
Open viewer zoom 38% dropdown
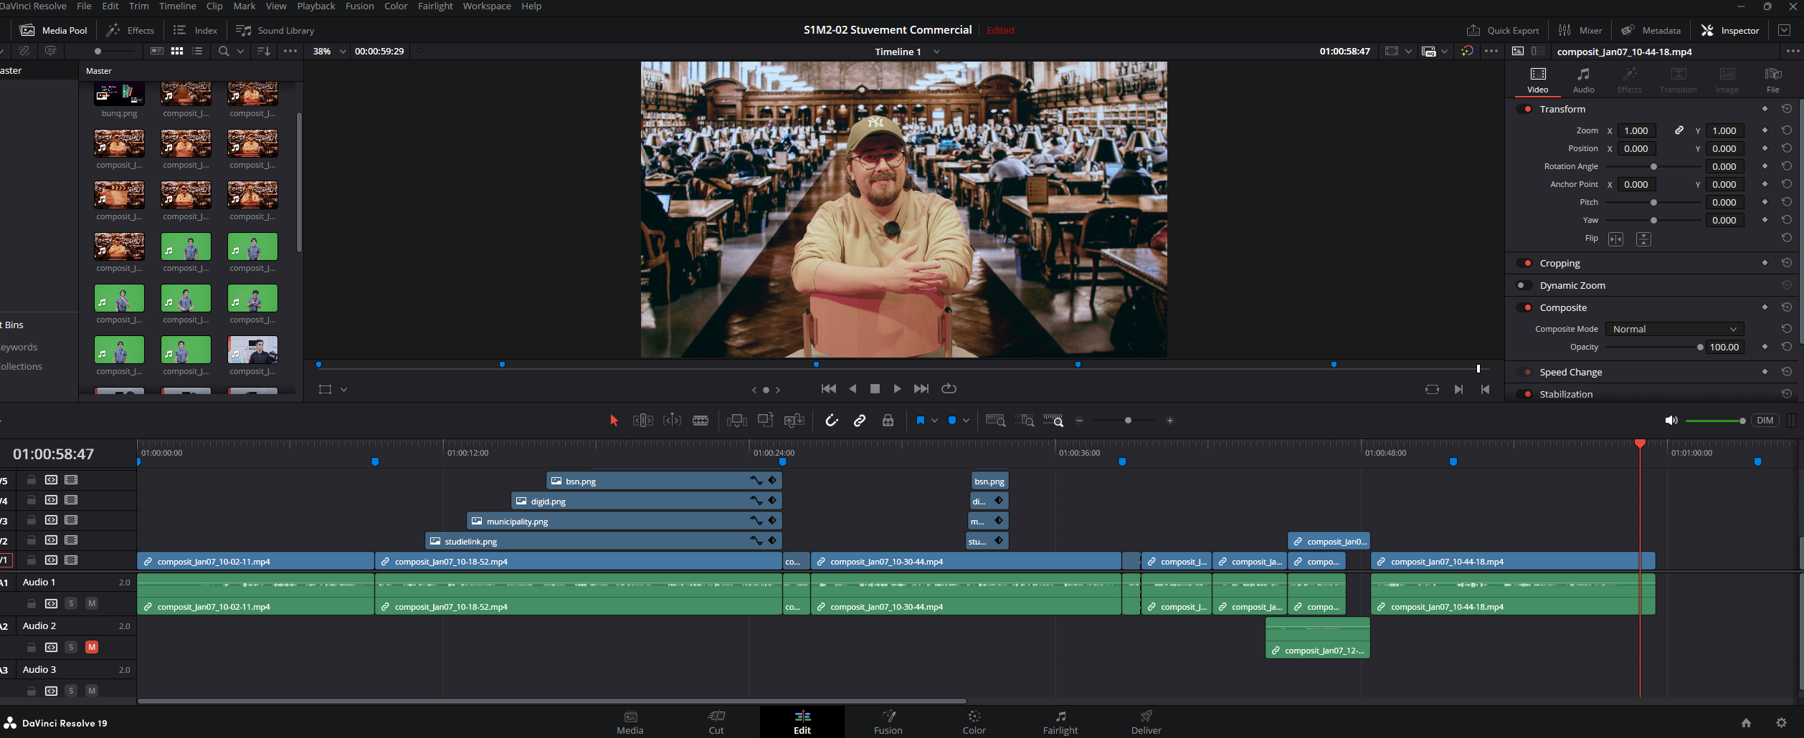pos(343,52)
